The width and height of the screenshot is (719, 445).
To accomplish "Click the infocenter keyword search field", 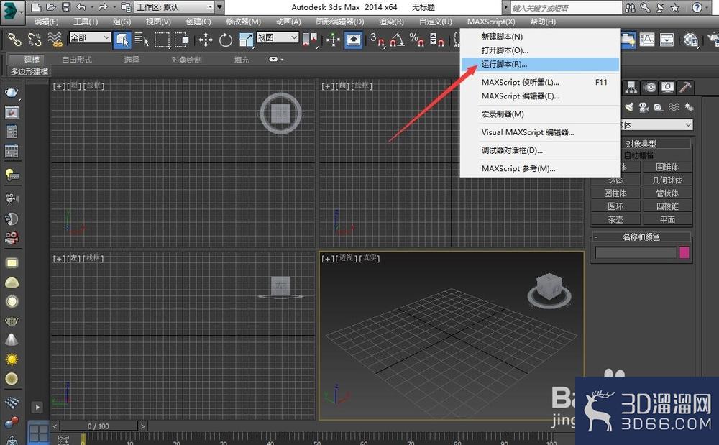I will [566, 8].
